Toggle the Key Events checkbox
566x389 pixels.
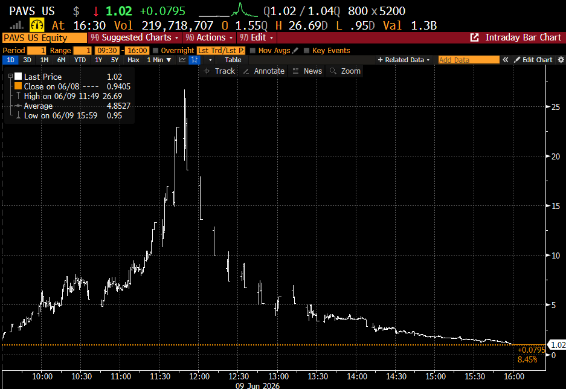(x=307, y=51)
